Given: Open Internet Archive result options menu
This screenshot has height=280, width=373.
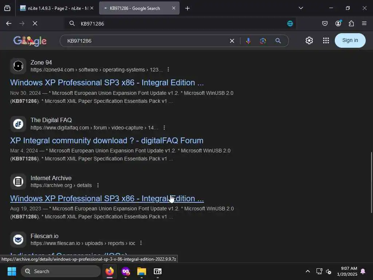Looking at the screenshot, I should click(x=98, y=185).
